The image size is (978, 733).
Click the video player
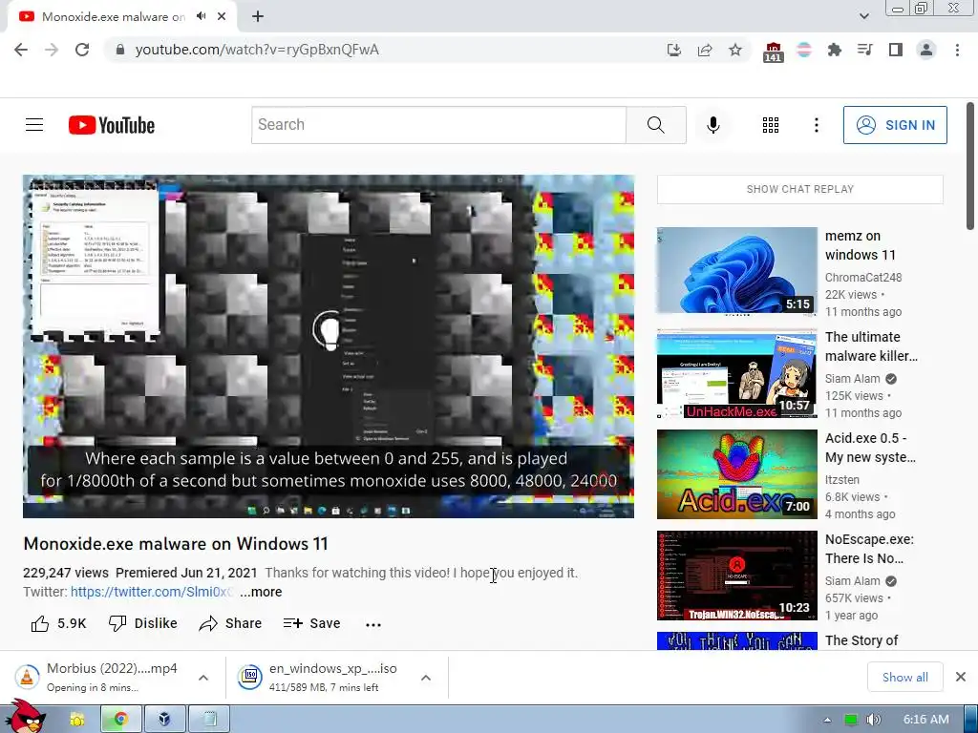click(329, 346)
